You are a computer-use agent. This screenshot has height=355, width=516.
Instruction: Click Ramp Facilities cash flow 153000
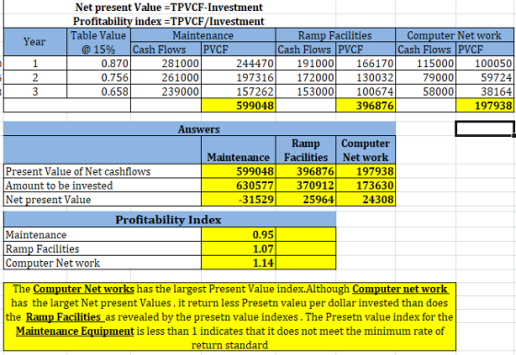point(306,91)
